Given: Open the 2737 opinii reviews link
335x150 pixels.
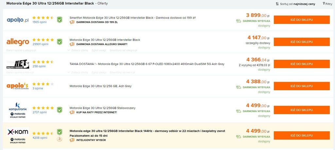Looking at the screenshot, I should coord(40,112).
